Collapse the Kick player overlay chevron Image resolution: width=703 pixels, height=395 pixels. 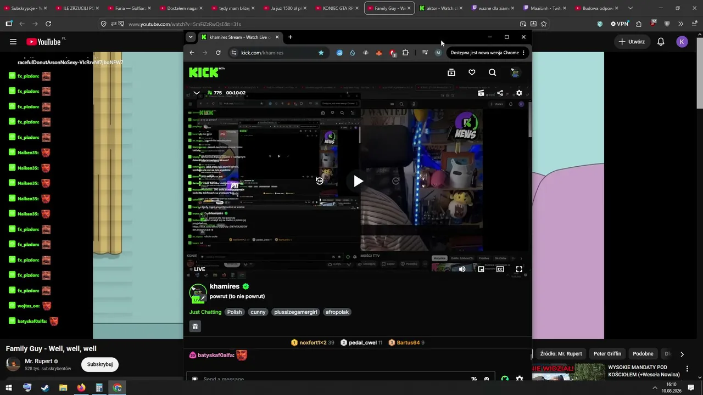coord(197,93)
